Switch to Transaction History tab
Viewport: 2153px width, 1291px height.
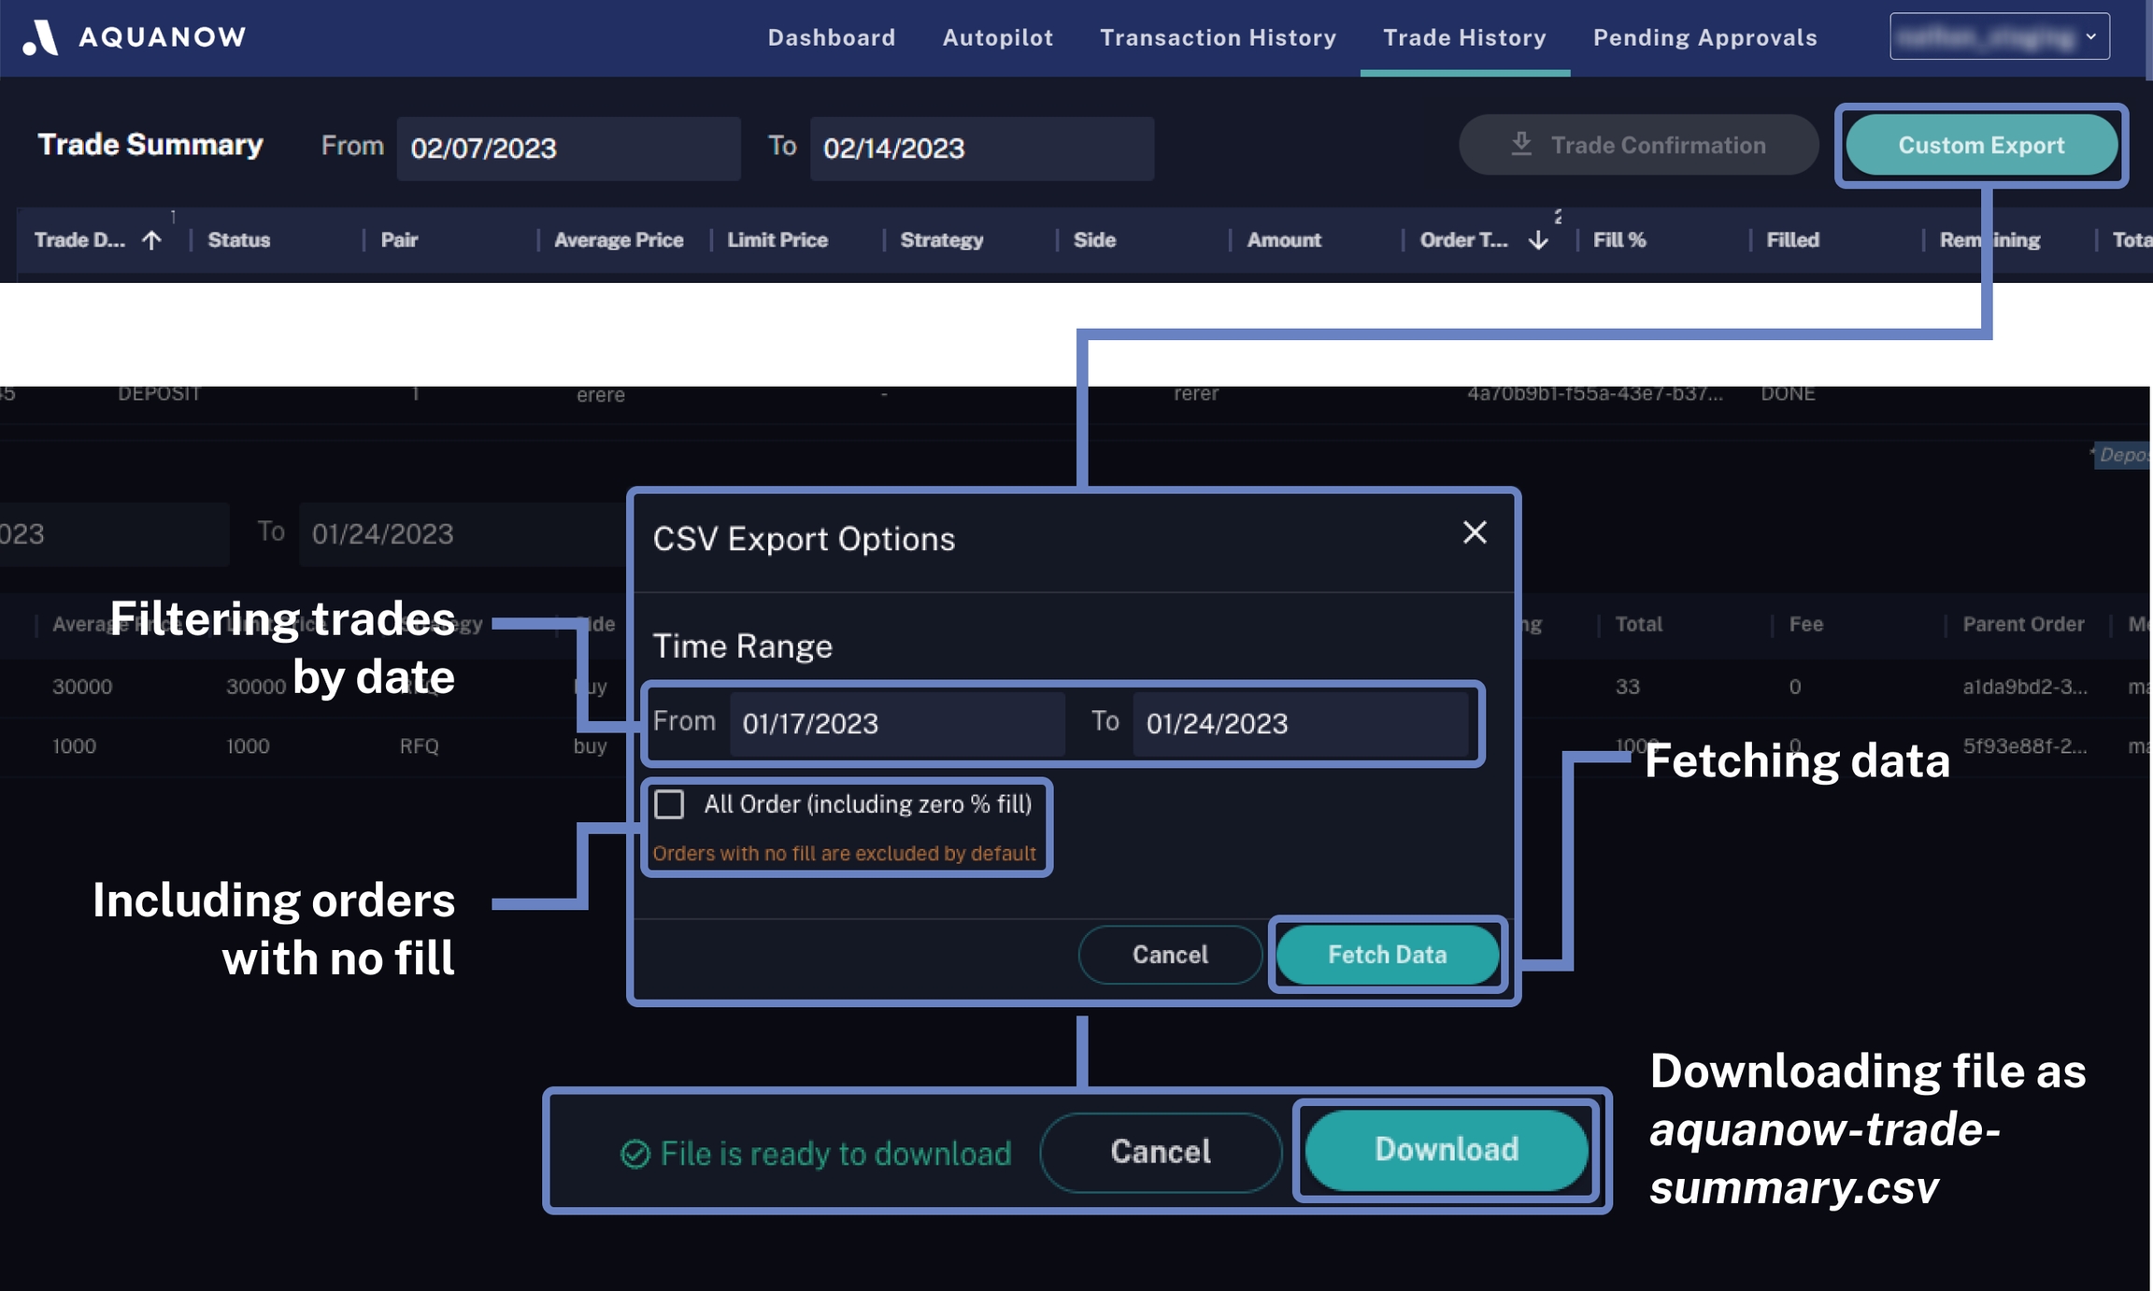point(1218,37)
